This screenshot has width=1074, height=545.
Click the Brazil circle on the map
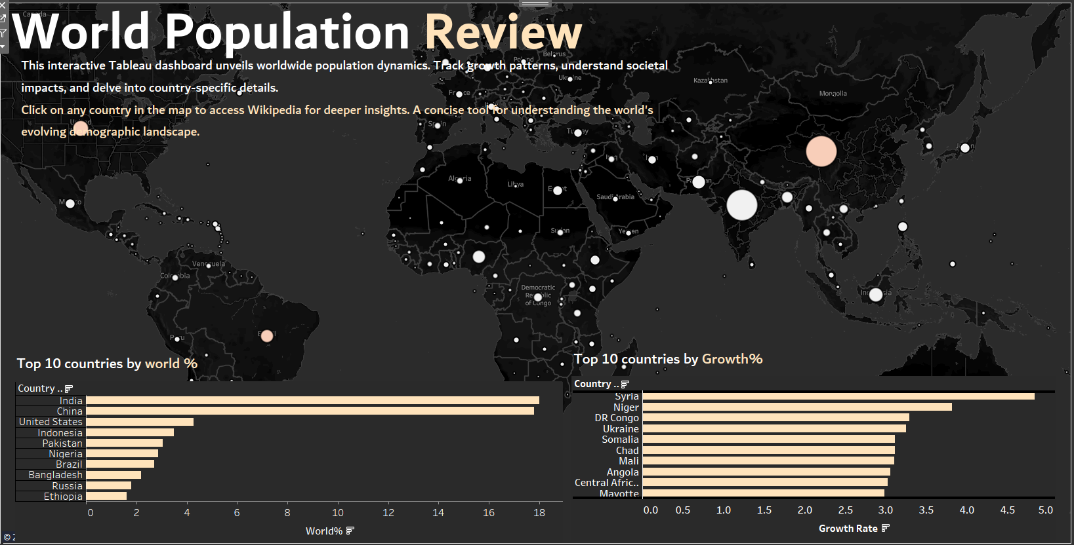[x=266, y=336]
